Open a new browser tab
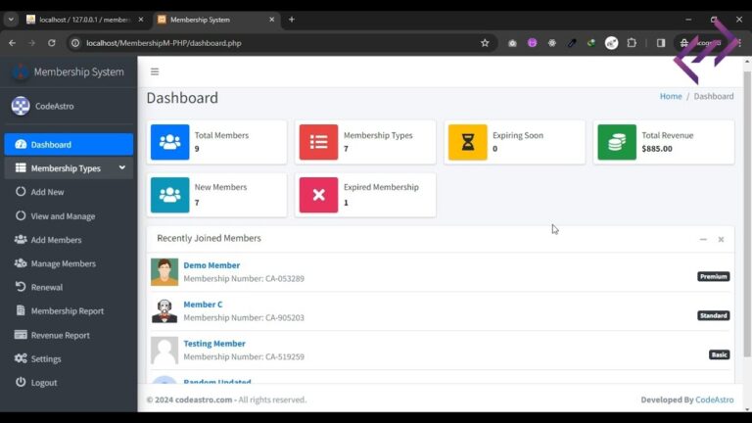Viewport: 752px width, 423px height. (x=292, y=20)
